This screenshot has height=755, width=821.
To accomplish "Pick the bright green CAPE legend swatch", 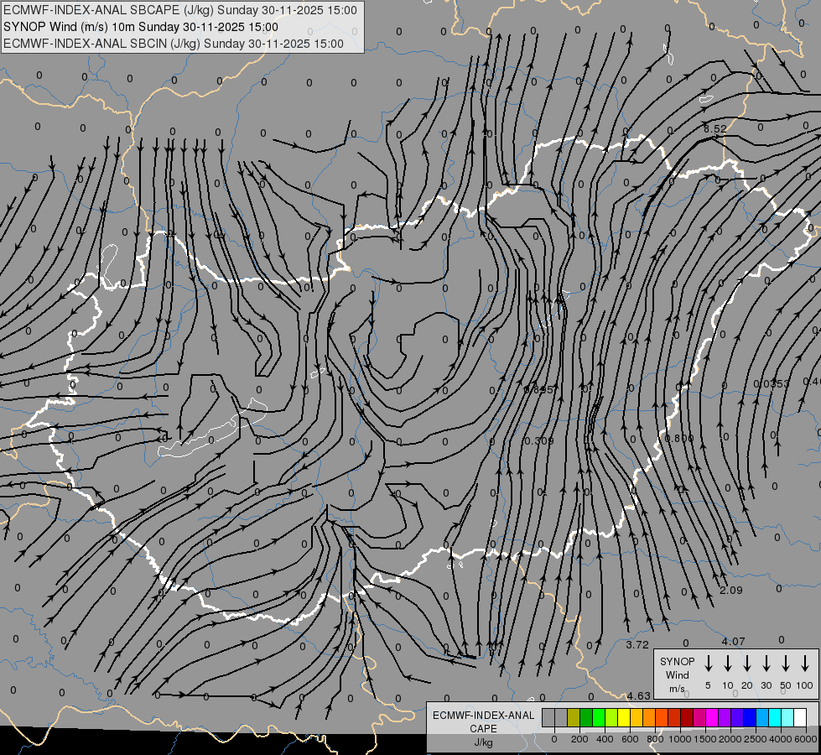I will [x=599, y=717].
